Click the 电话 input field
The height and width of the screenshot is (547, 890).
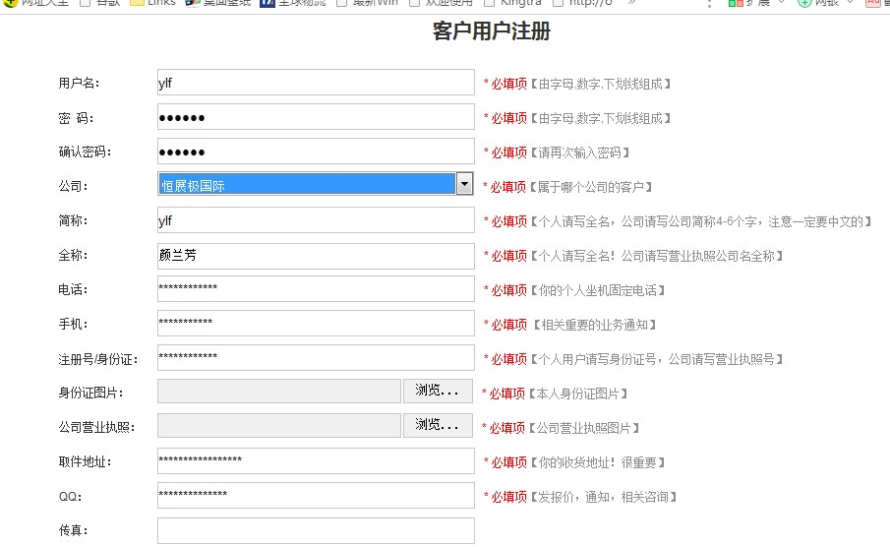pyautogui.click(x=316, y=289)
